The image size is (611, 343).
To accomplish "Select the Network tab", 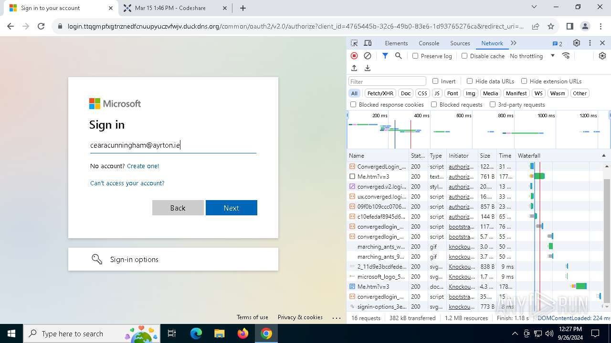I will coord(492,43).
